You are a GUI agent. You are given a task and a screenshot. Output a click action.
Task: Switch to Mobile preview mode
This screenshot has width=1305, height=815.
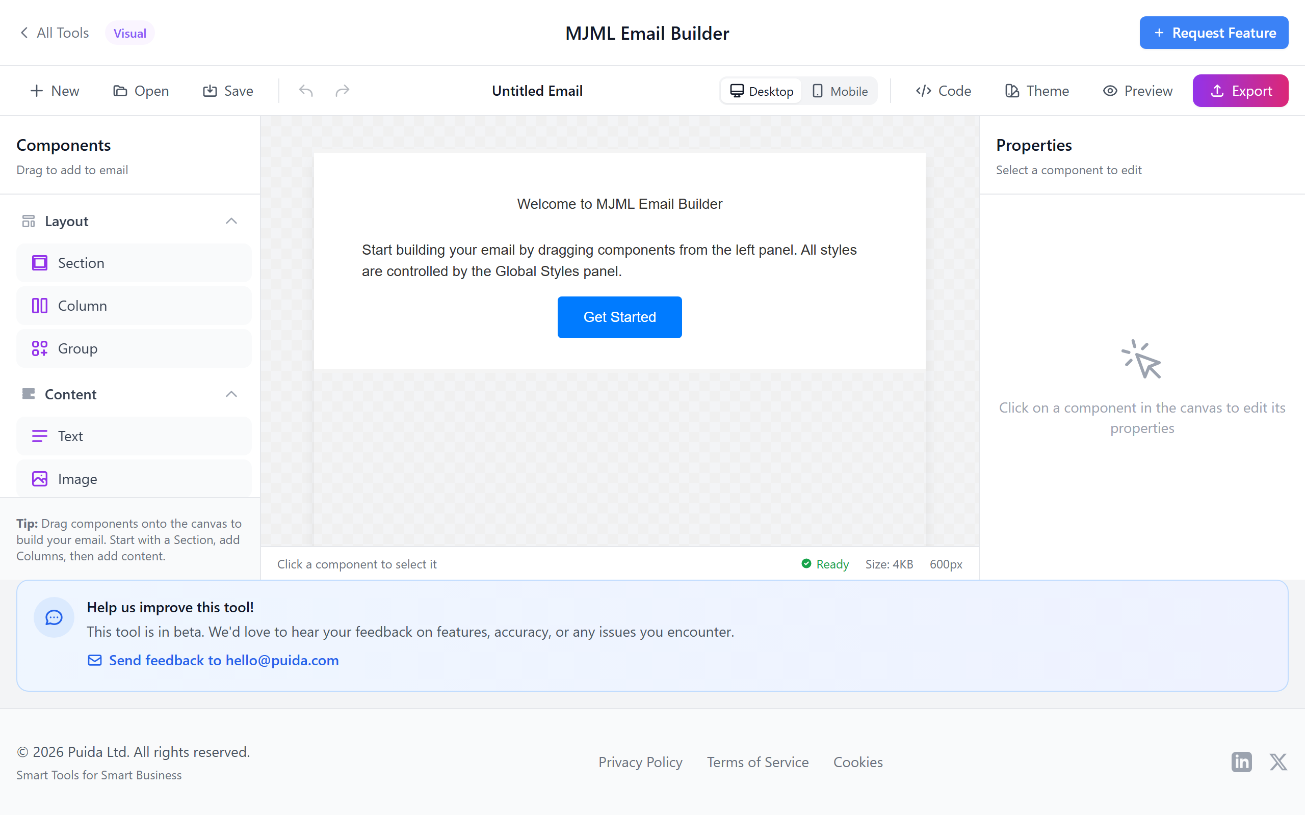pyautogui.click(x=840, y=91)
